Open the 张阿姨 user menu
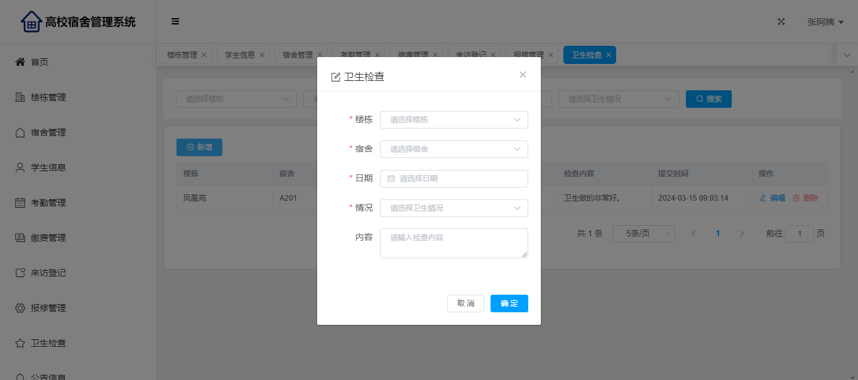The image size is (858, 380). tap(825, 22)
